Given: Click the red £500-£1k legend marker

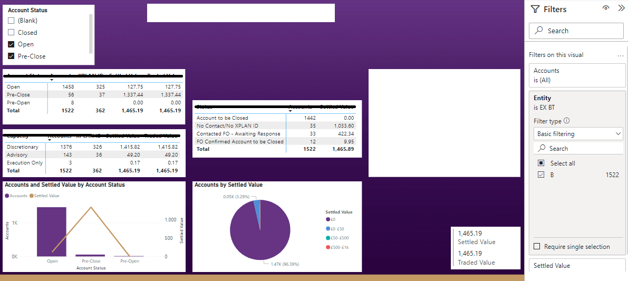Looking at the screenshot, I should coord(328,247).
